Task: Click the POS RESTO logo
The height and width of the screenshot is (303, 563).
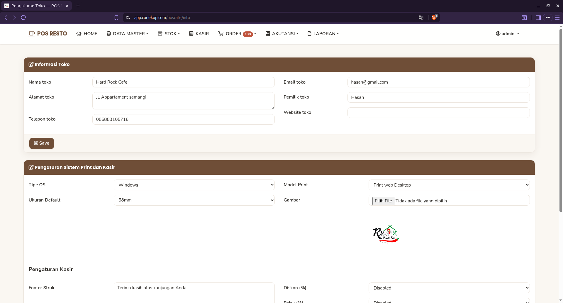Action: point(48,34)
